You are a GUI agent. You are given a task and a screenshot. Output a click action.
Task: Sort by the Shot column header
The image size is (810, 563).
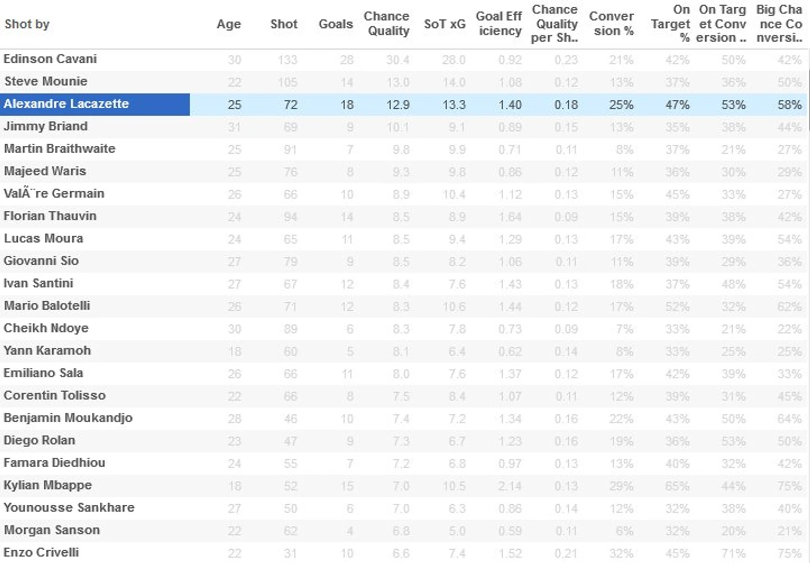click(283, 24)
